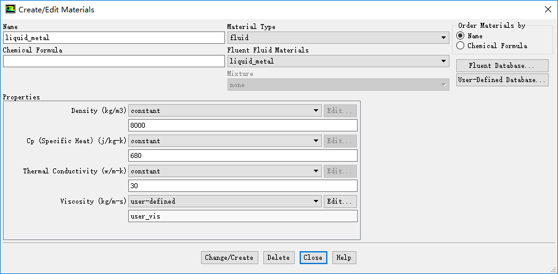
Task: Click the Thermal Conductivity value field
Action: 243,186
